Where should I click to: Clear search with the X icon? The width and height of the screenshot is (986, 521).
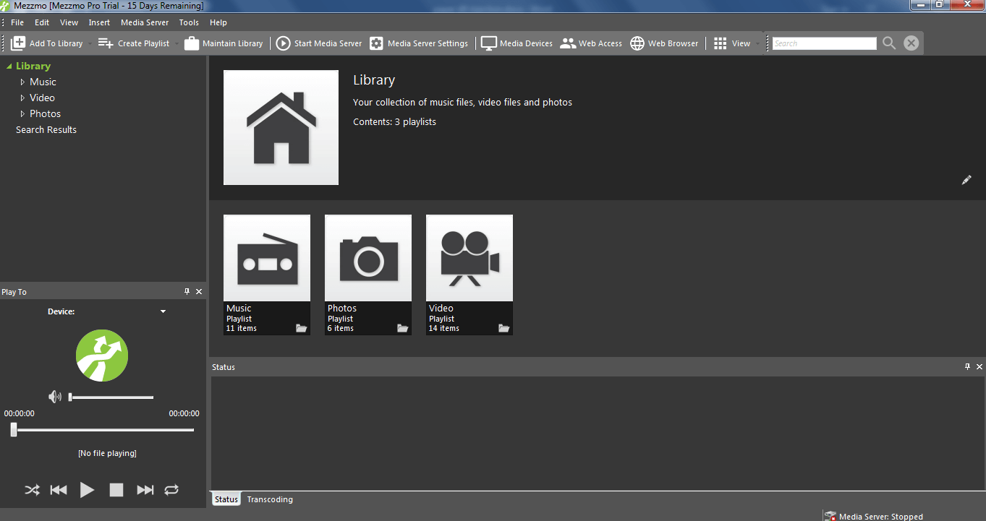[x=911, y=43]
